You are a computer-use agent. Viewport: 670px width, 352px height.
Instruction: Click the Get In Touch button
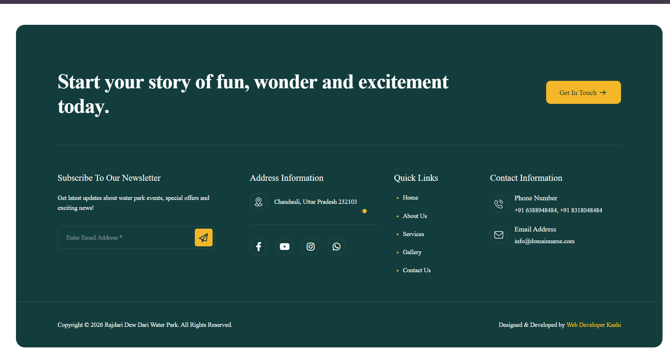click(583, 92)
